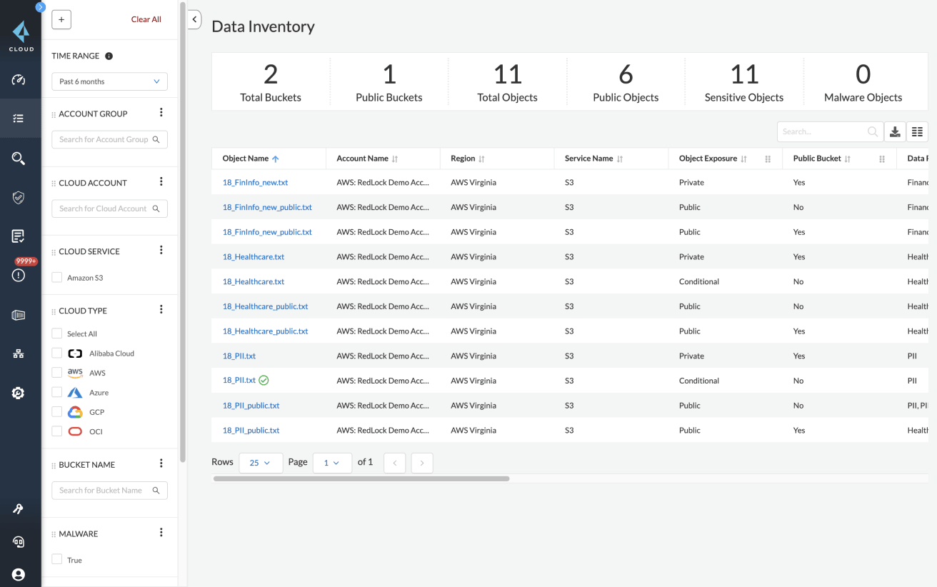Toggle the True checkbox under Malware
937x587 pixels.
(56, 560)
